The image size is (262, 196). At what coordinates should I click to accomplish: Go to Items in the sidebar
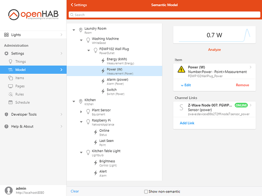pos(33,78)
